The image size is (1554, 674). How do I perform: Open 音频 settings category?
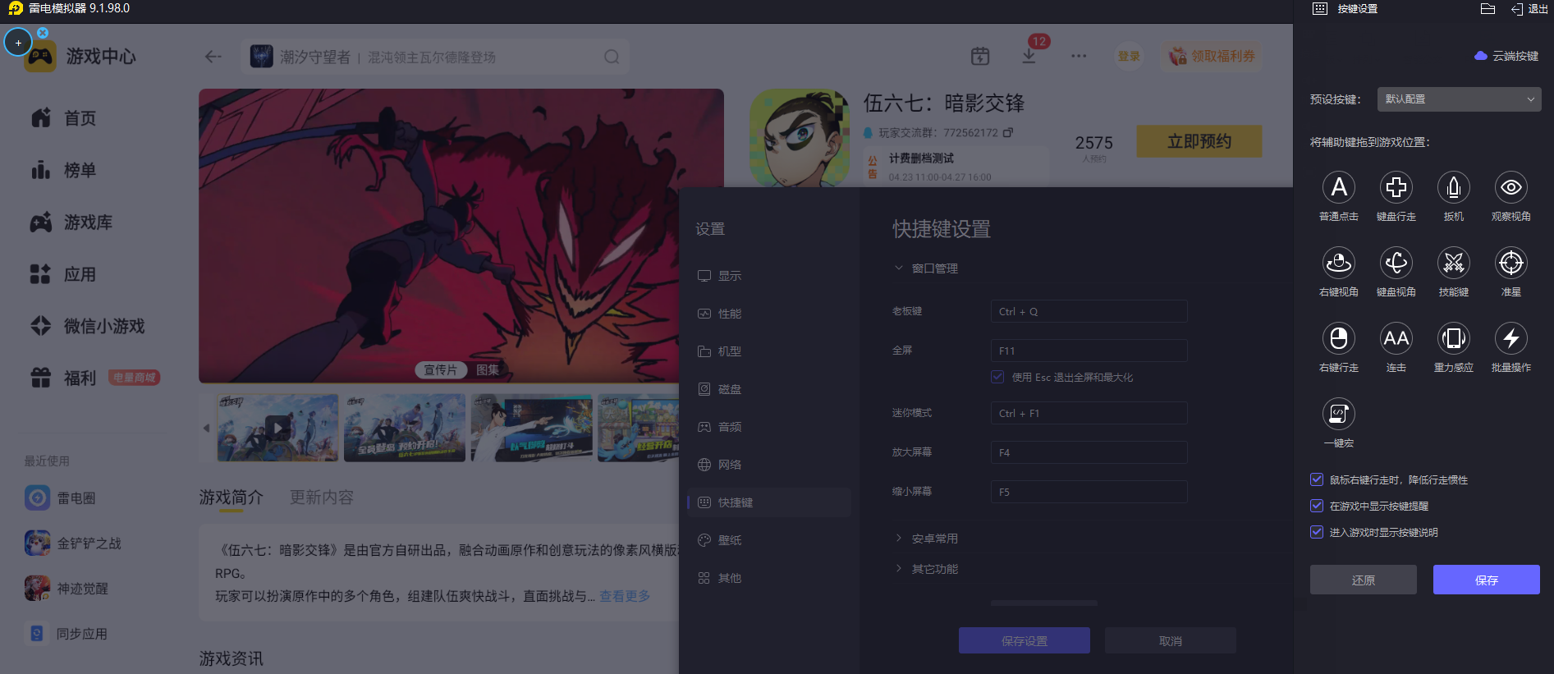pos(769,427)
